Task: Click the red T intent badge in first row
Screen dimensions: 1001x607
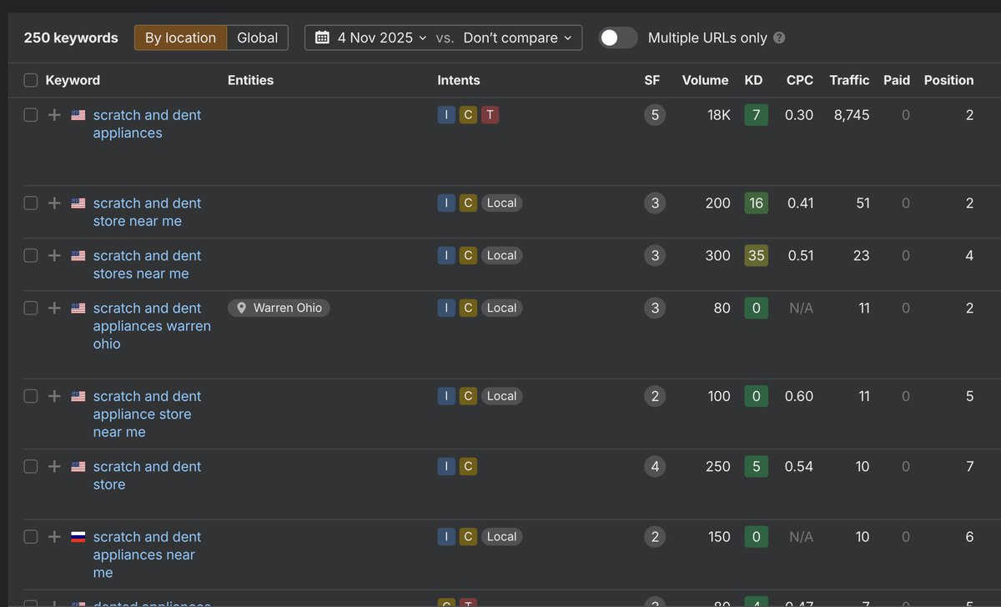Action: pos(490,115)
